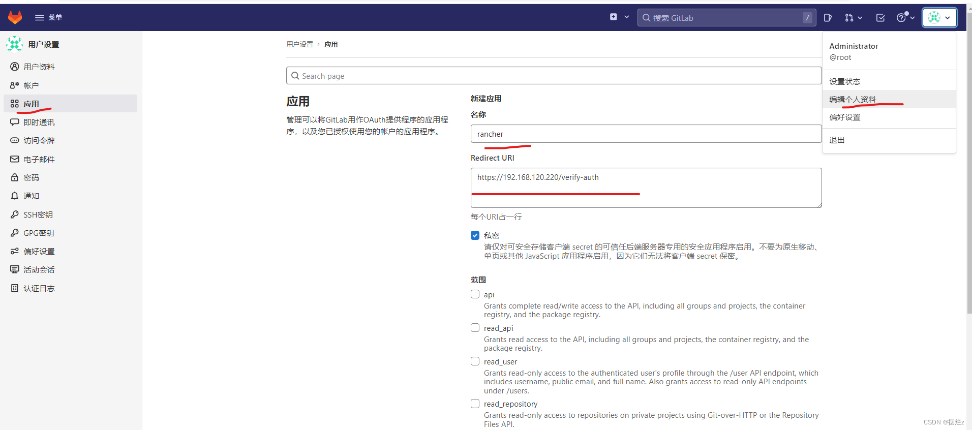
Task: Click the user avatar in top bar
Action: click(x=934, y=17)
